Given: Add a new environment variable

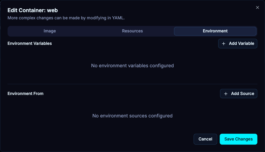Looking at the screenshot, I should (x=238, y=44).
